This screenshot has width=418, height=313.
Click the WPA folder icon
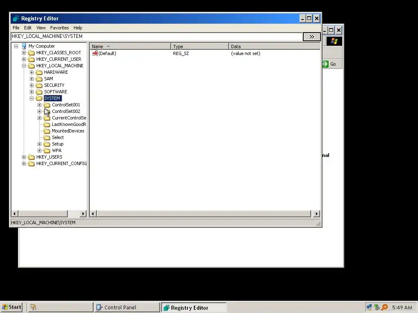[47, 150]
